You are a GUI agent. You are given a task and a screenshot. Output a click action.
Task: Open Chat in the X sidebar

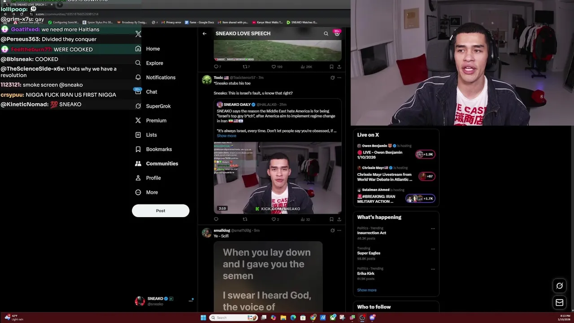(146, 92)
